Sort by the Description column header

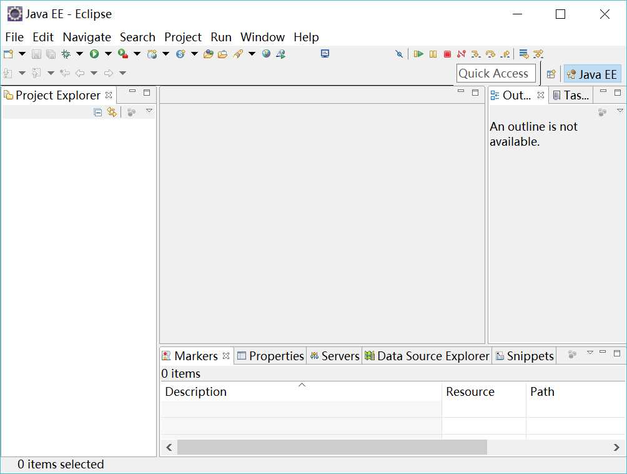click(x=301, y=391)
